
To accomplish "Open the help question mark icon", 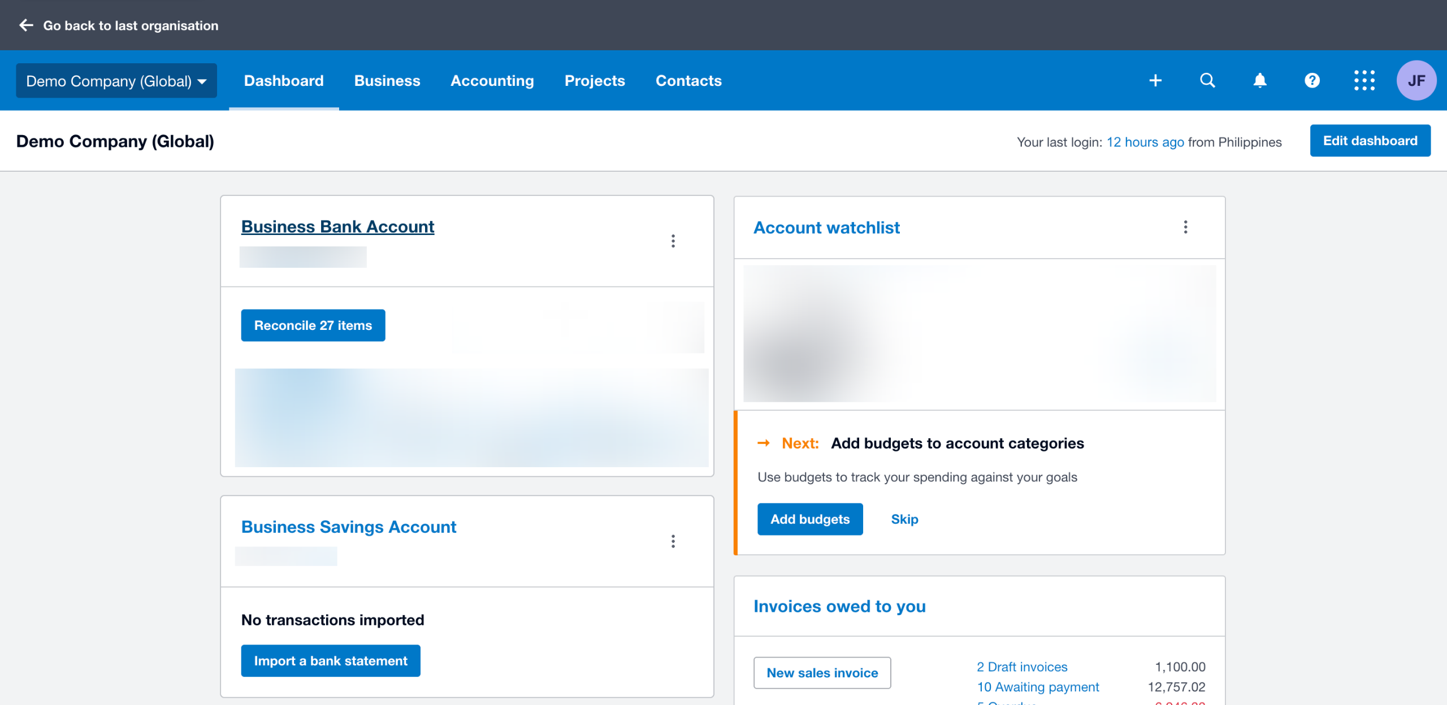I will pyautogui.click(x=1312, y=81).
